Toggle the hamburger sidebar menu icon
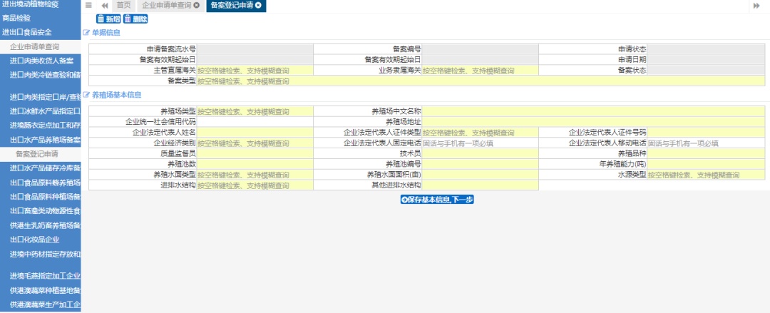 (x=88, y=5)
